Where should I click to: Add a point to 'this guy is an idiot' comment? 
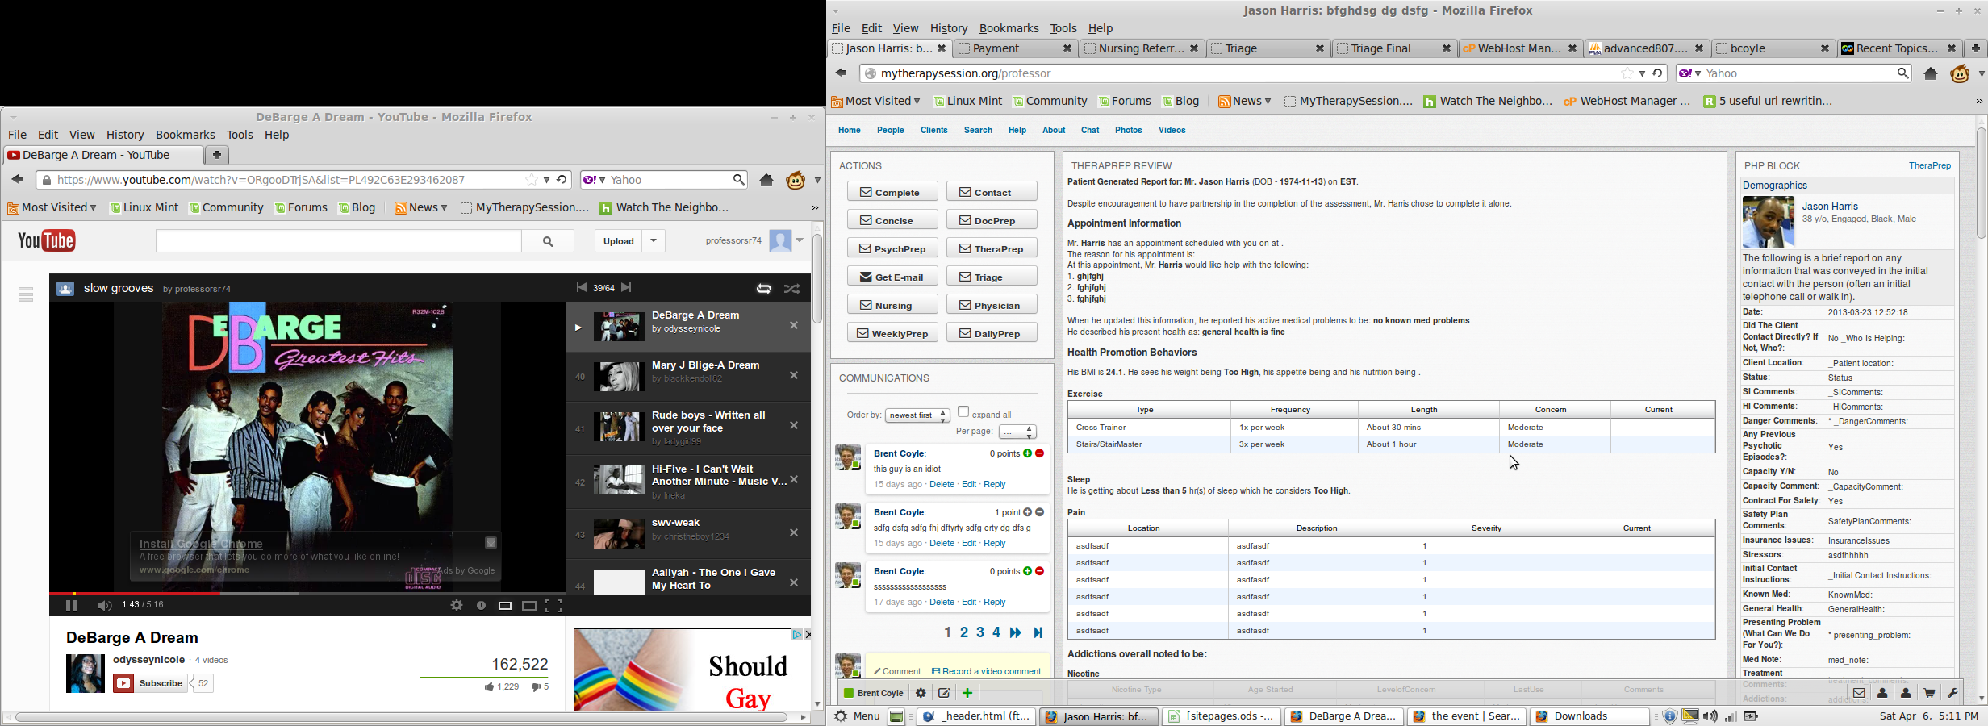[x=1027, y=453]
